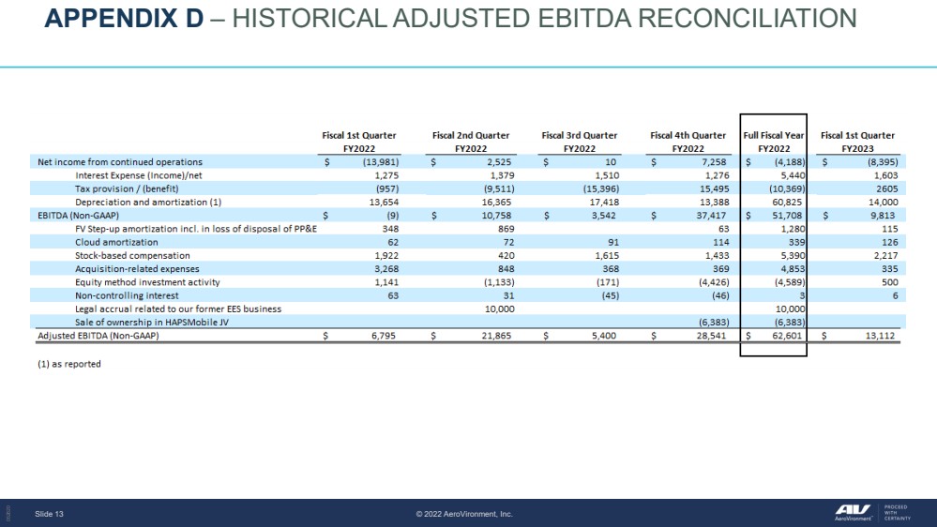This screenshot has height=527, width=937.
Task: Click the '(1) as reported' footnote
Action: pos(69,364)
